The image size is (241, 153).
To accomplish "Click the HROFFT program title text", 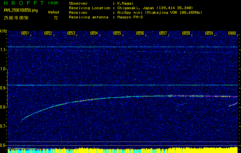I will coord(24,3).
